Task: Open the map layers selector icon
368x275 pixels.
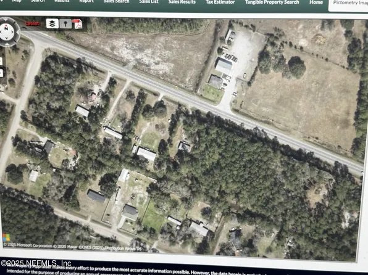Action: [52, 23]
